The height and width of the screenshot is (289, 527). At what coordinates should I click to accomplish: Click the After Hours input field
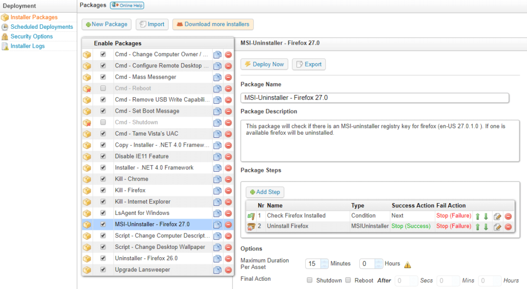[x=490, y=281]
